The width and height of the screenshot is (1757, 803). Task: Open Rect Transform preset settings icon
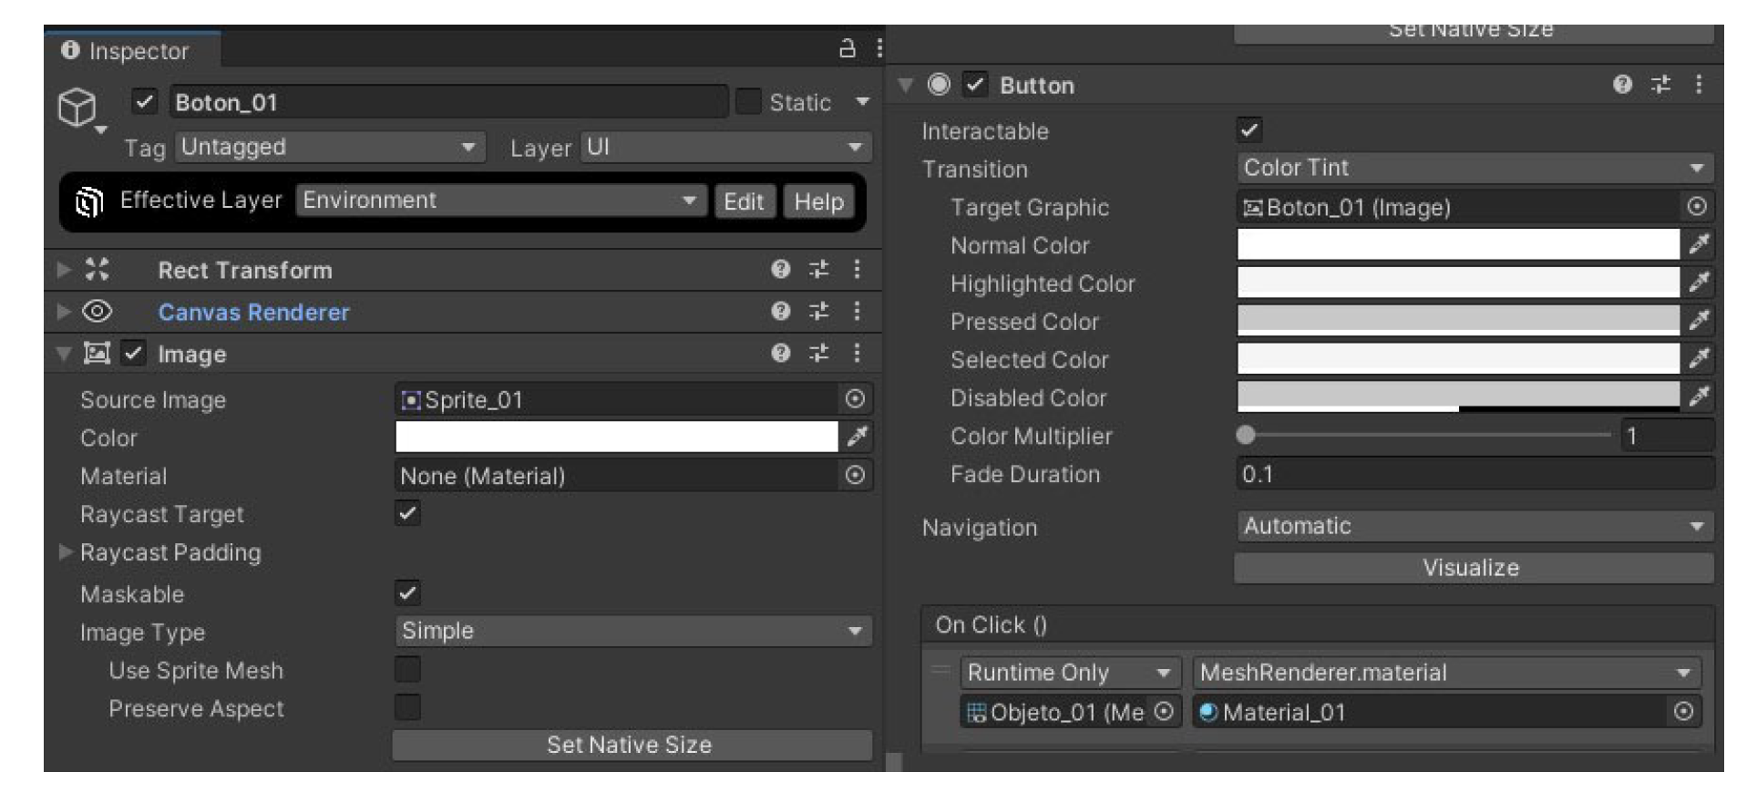[818, 269]
